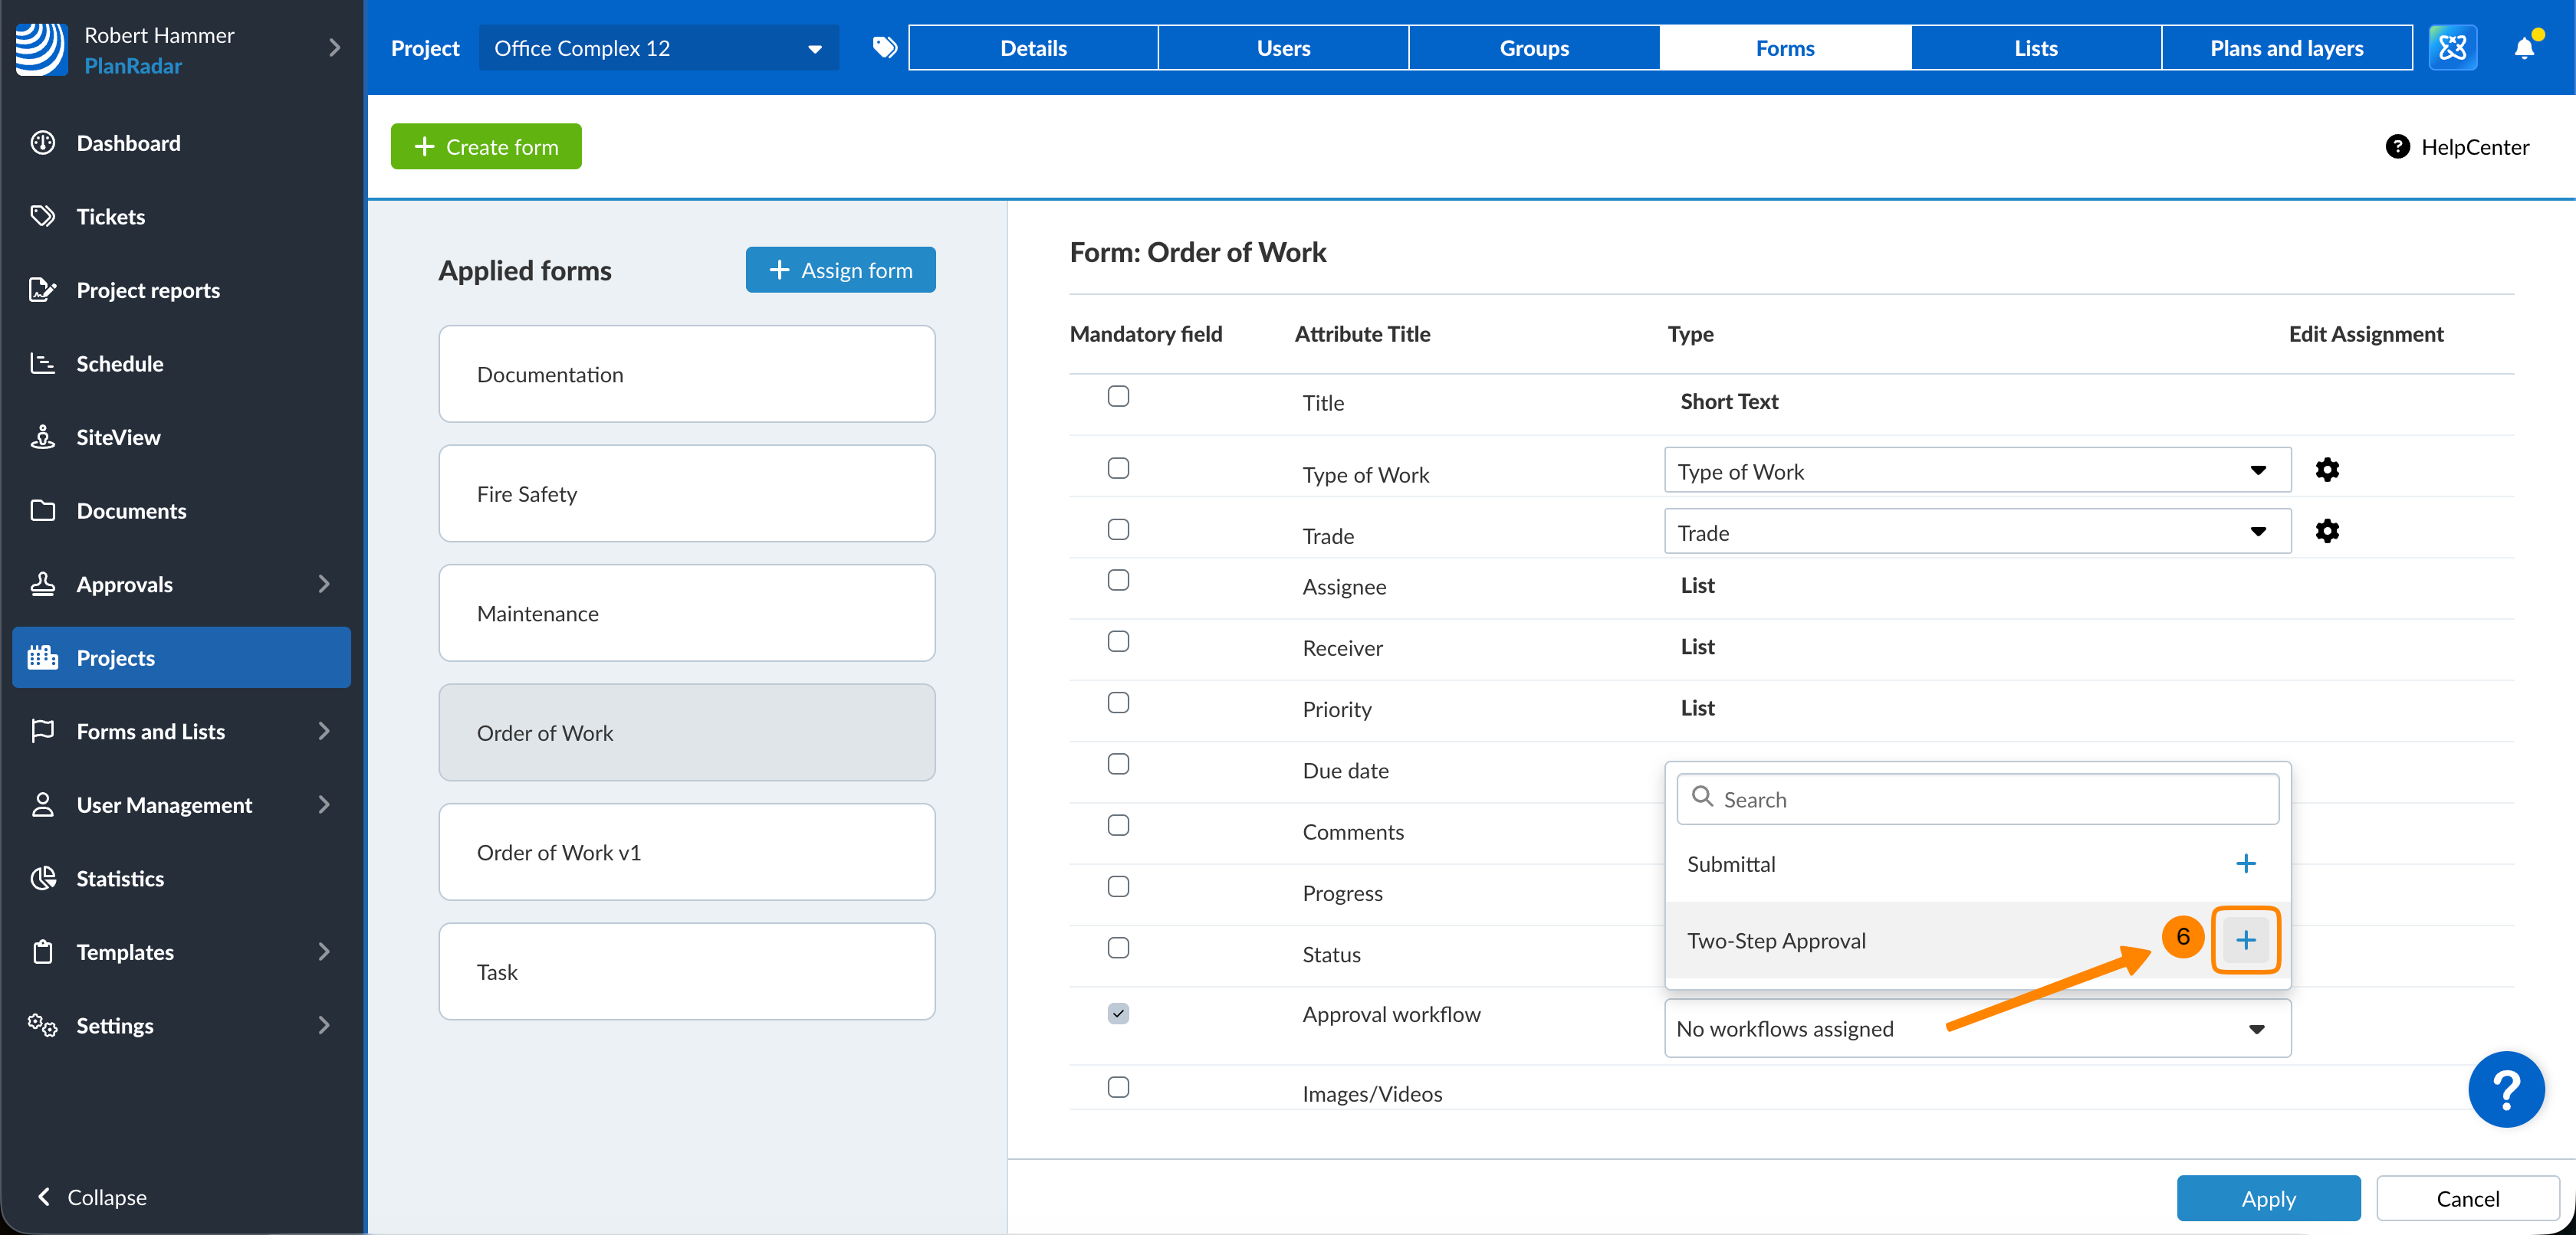Viewport: 2576px width, 1235px height.
Task: Click the gear icon for Trade row
Action: (x=2326, y=531)
